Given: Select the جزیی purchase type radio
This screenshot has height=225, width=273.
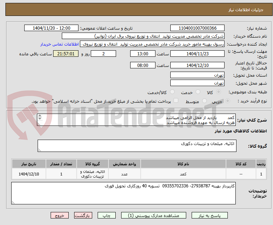Looking at the screenshot, I should 227,101.
